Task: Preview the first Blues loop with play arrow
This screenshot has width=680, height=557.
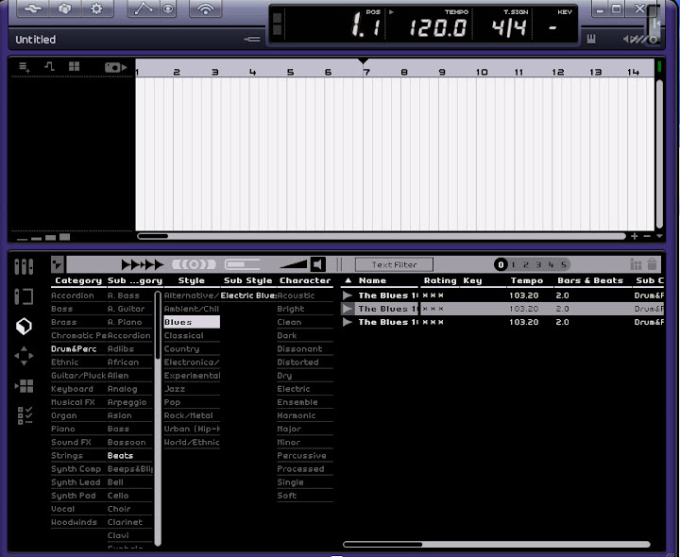Action: click(348, 295)
